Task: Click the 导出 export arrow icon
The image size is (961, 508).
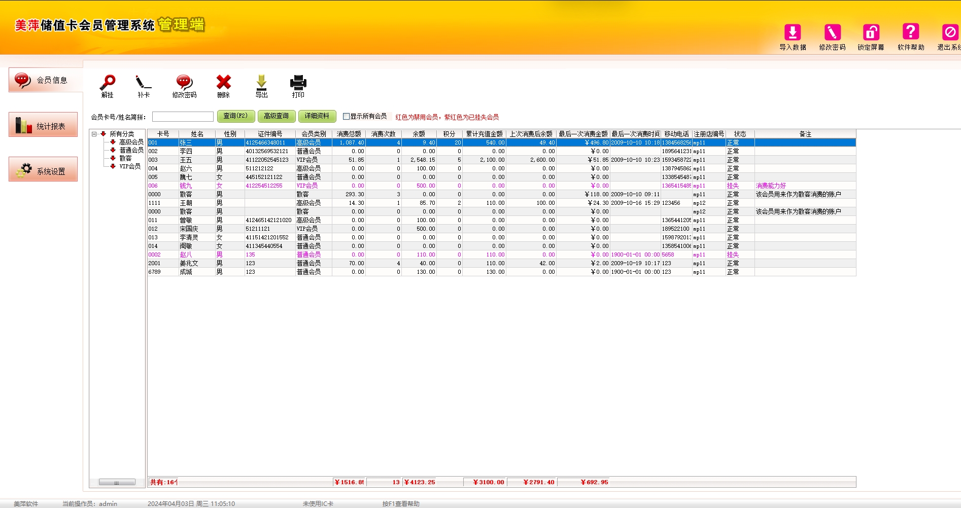Action: click(x=261, y=83)
